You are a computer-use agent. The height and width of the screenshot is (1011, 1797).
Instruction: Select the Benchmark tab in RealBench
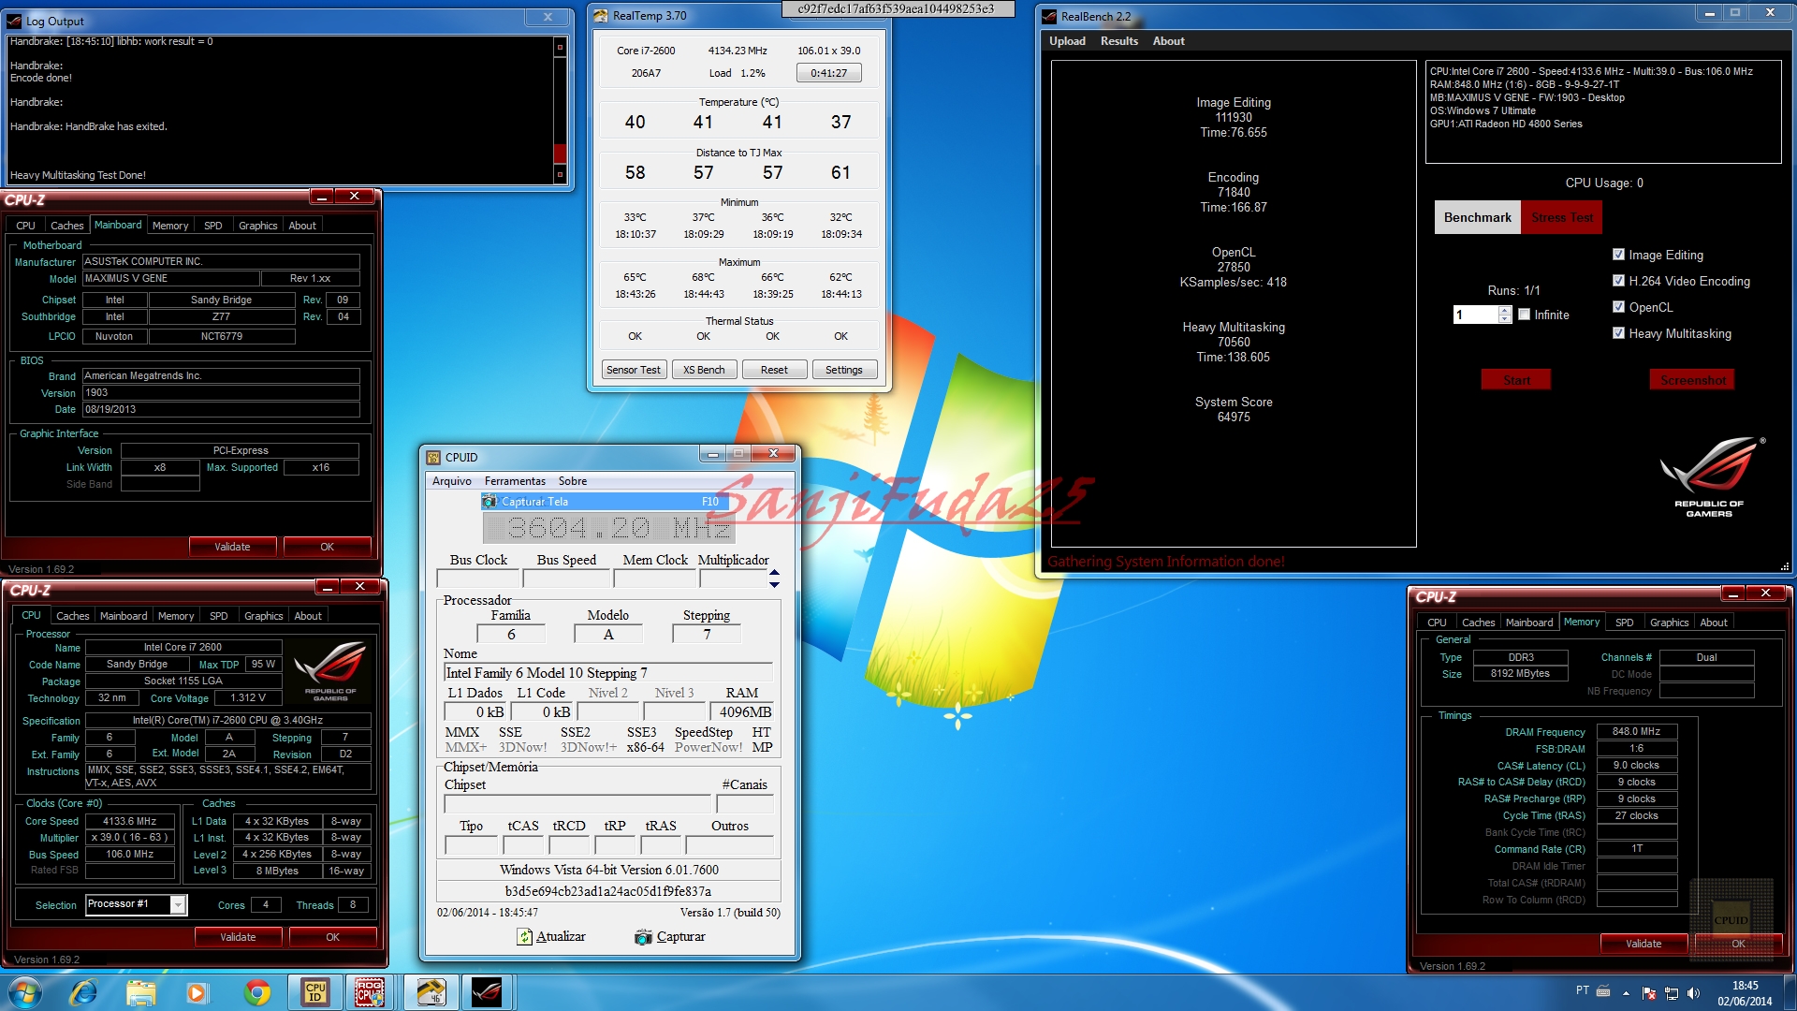click(1477, 217)
